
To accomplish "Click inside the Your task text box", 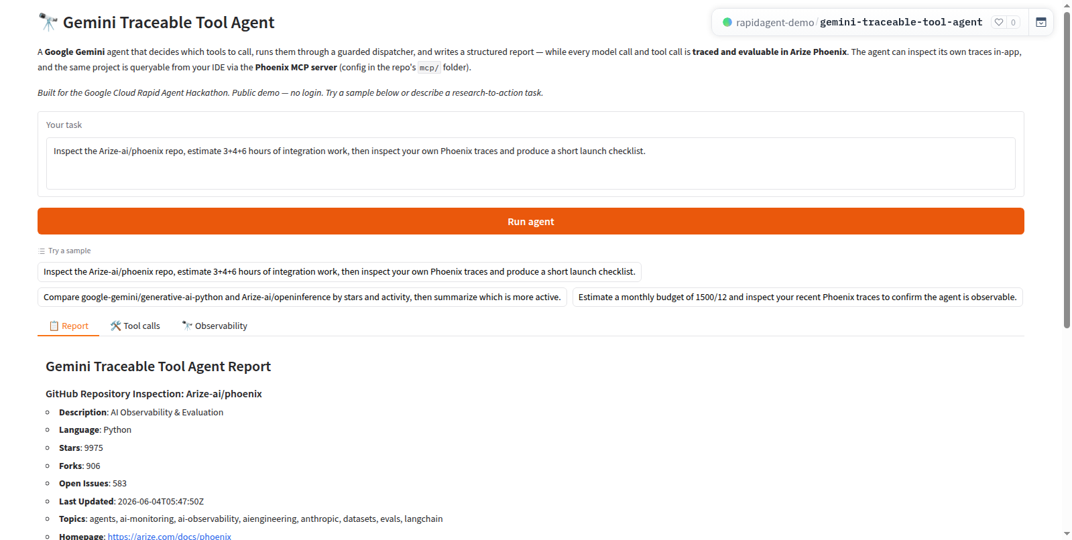I will click(x=530, y=163).
